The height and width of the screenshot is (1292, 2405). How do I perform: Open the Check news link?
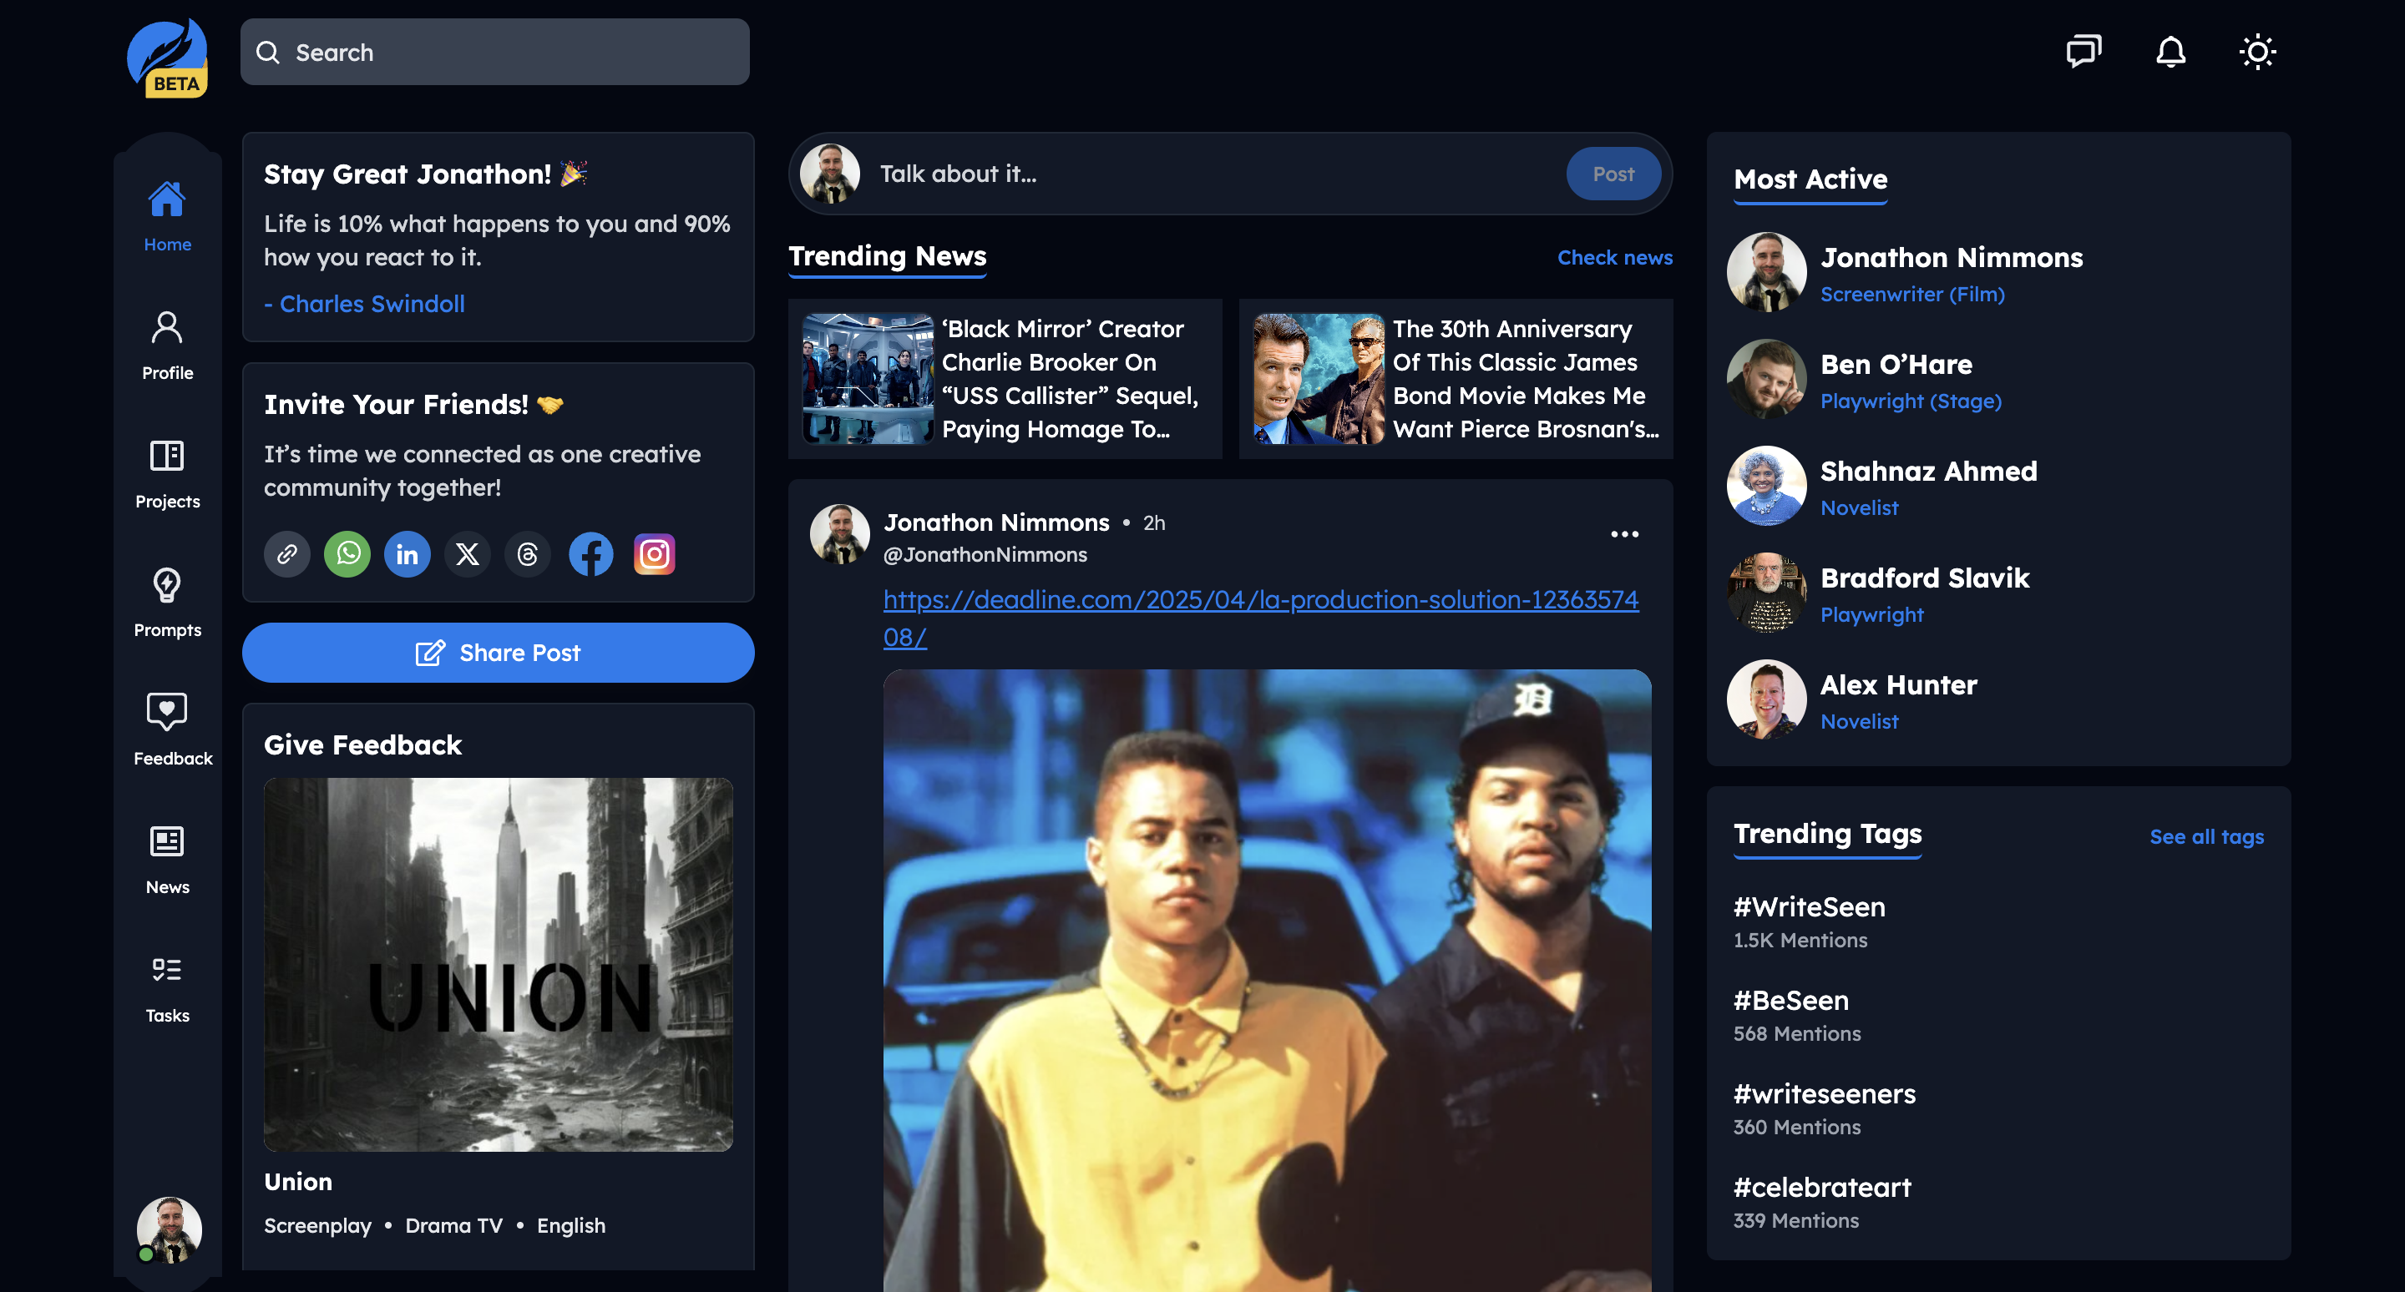pos(1614,257)
